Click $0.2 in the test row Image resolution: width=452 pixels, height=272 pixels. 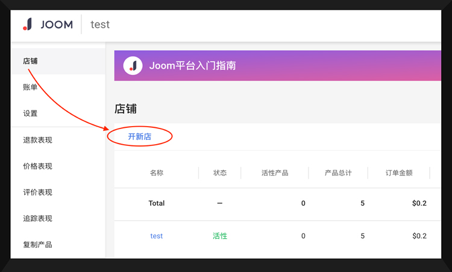click(x=419, y=236)
